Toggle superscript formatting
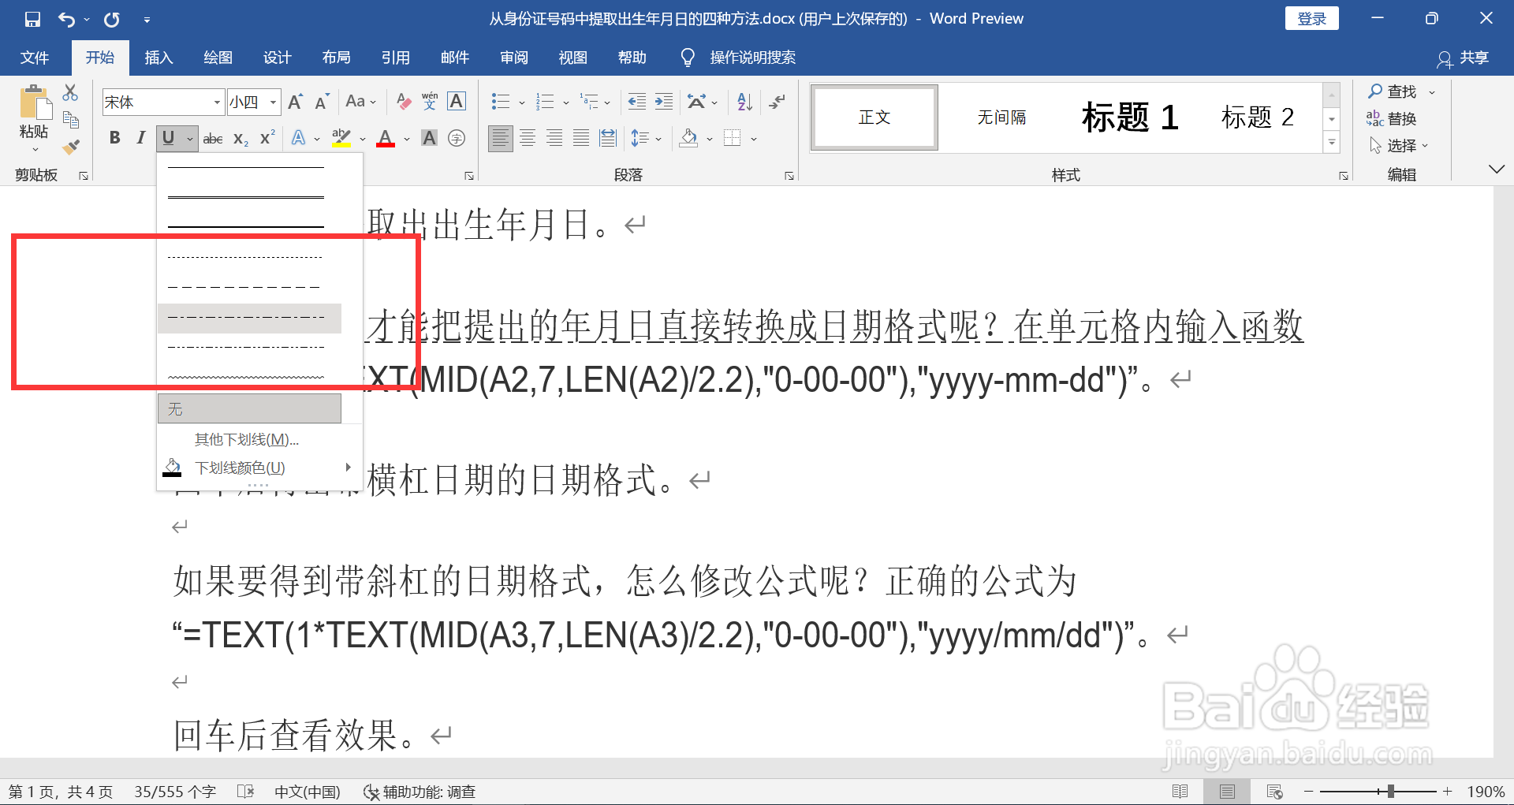 click(267, 137)
